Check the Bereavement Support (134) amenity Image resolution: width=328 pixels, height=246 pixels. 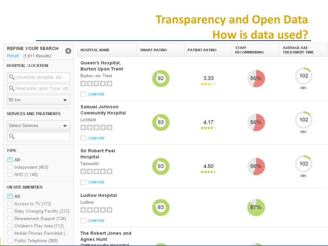pyautogui.click(x=10, y=218)
